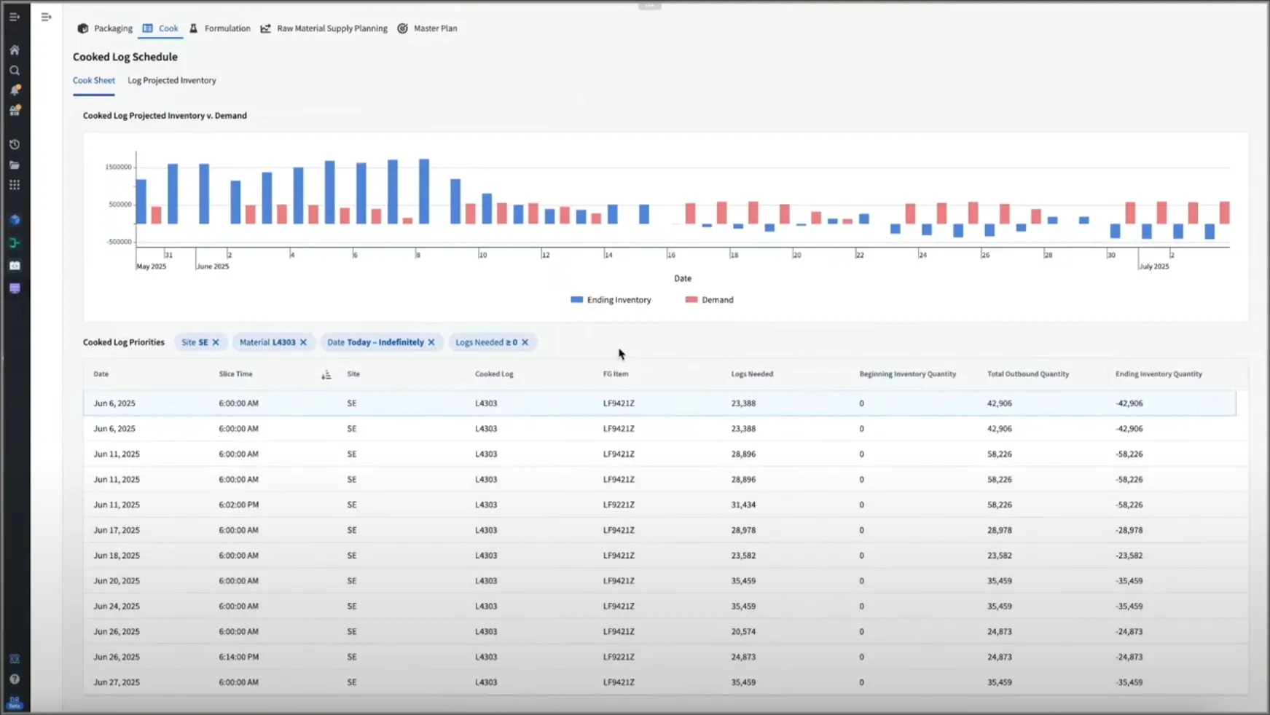Click the Formulation flask icon
This screenshot has height=715, width=1270.
(193, 28)
